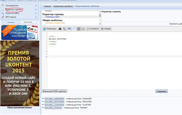Click the Пользователи user icon
This screenshot has height=115, width=182.
[x=3, y=6]
